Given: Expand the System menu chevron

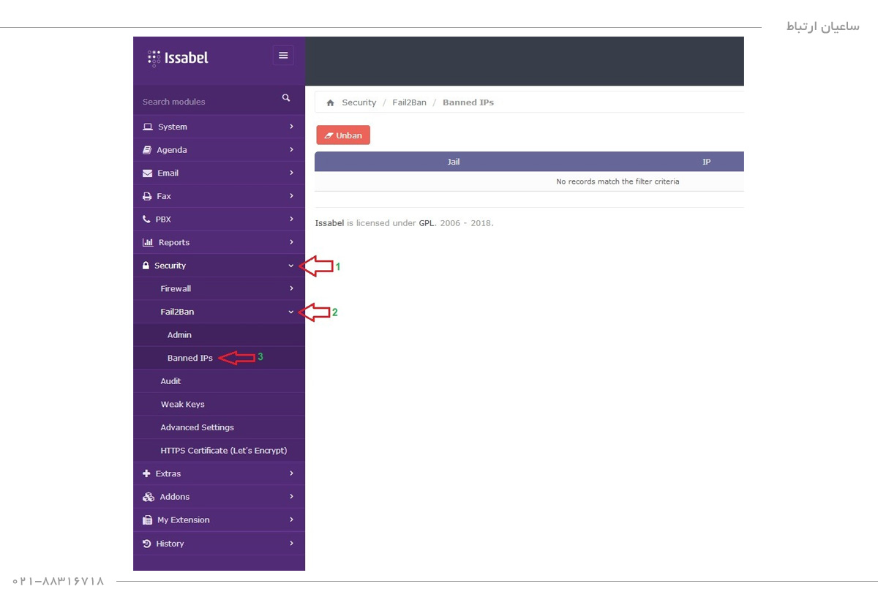Looking at the screenshot, I should click(x=291, y=127).
